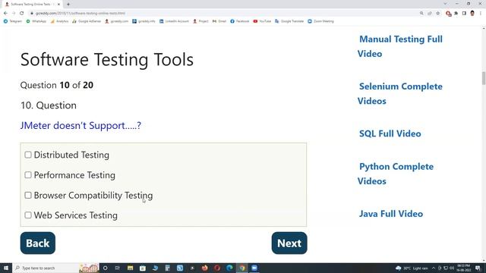Open a new browser tab
This screenshot has height=273, width=486.
[68, 5]
